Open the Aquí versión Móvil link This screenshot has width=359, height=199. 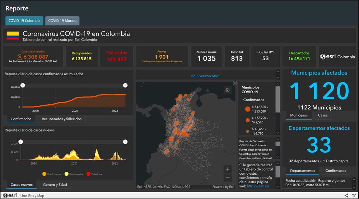tap(206, 76)
